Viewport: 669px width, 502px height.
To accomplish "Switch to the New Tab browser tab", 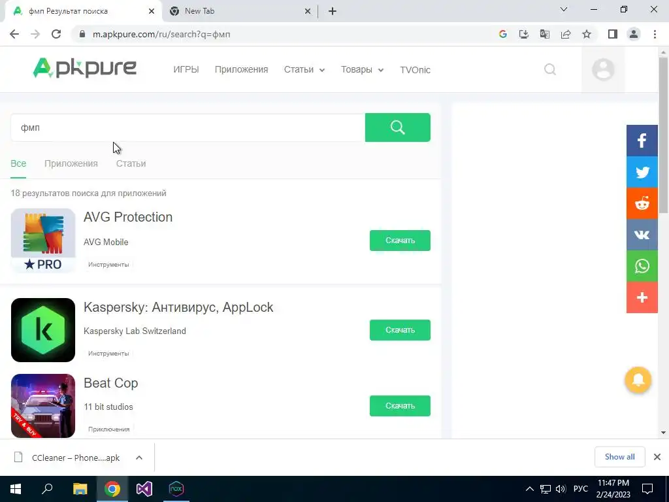I will (239, 11).
